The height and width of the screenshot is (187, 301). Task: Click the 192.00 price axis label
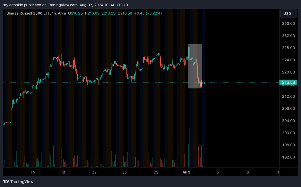click(x=288, y=157)
